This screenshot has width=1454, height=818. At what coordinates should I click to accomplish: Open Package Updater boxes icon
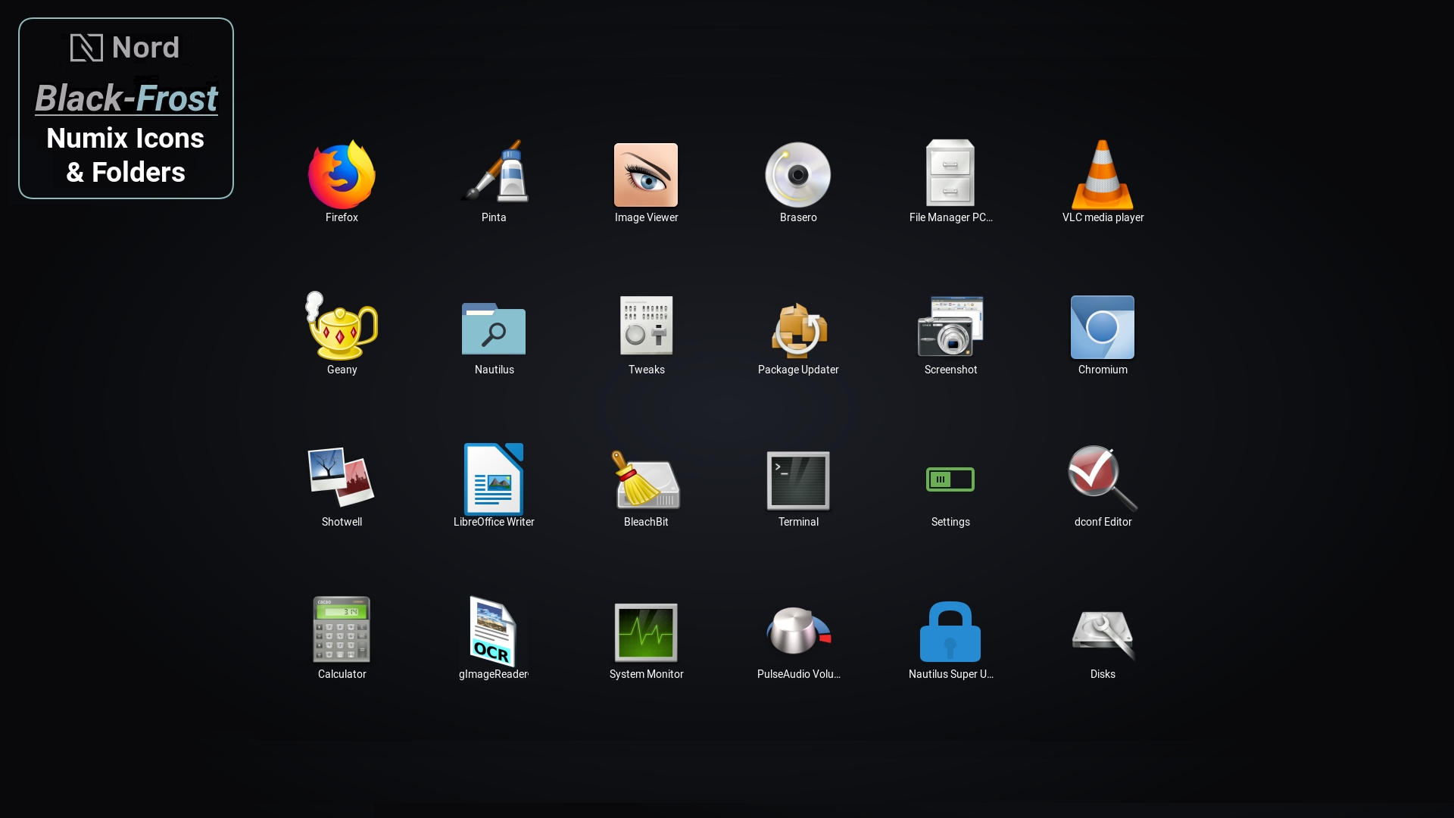798,329
